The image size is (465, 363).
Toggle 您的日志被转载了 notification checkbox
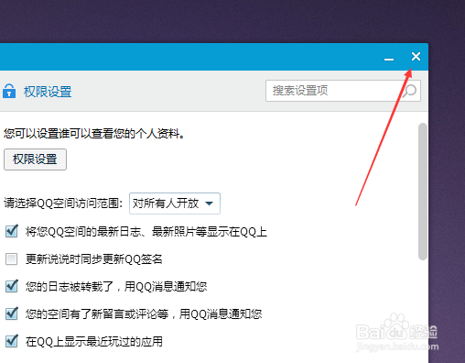[x=12, y=286]
